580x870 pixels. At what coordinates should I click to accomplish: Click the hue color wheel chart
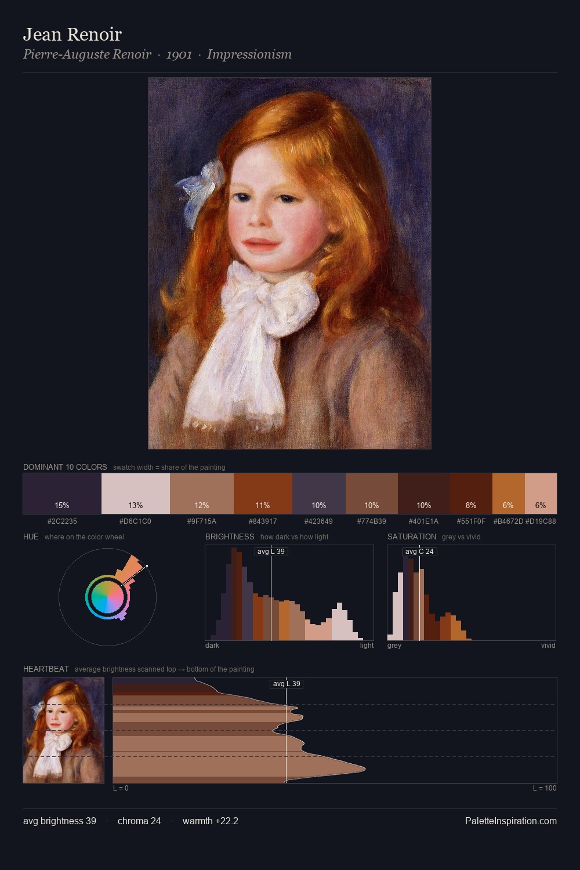[107, 596]
